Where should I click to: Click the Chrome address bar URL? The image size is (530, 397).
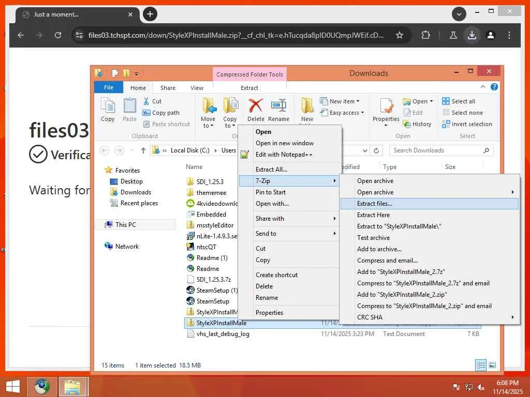tap(235, 35)
